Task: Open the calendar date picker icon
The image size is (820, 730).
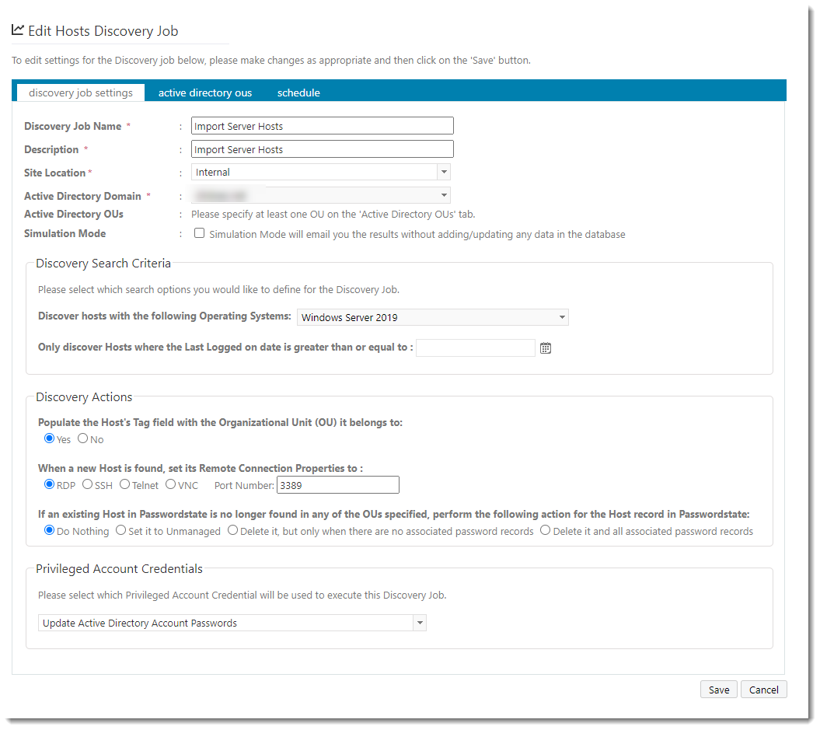Action: coord(546,348)
